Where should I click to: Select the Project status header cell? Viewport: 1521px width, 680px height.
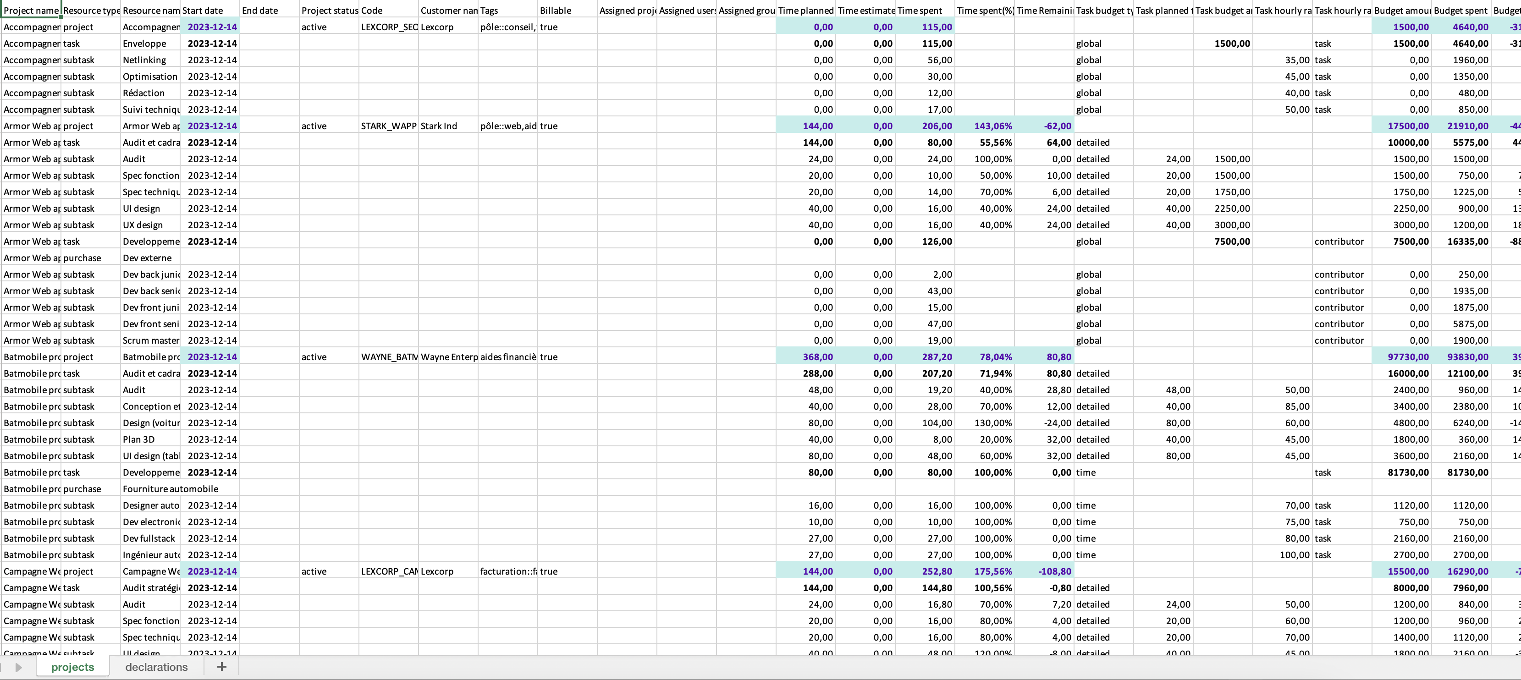pos(329,10)
